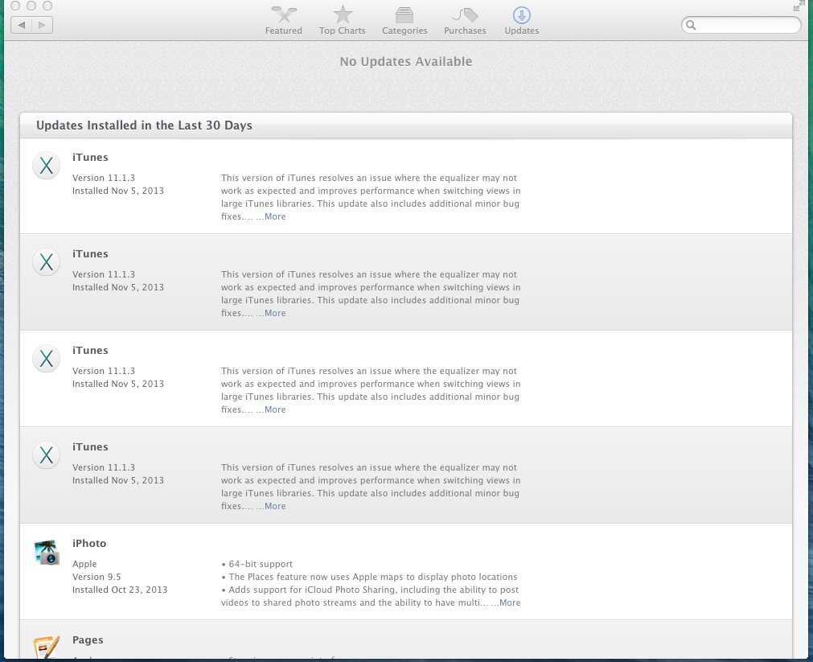Open the Purchases tag icon
Image resolution: width=813 pixels, height=662 pixels.
pos(465,15)
